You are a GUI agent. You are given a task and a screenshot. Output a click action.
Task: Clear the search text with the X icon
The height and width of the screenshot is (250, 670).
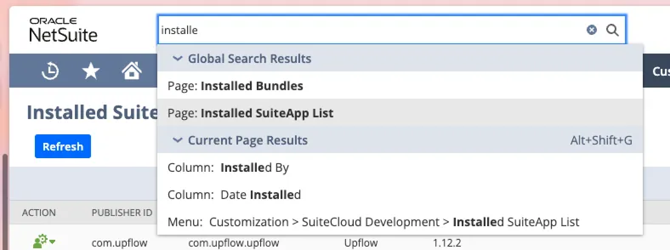591,30
